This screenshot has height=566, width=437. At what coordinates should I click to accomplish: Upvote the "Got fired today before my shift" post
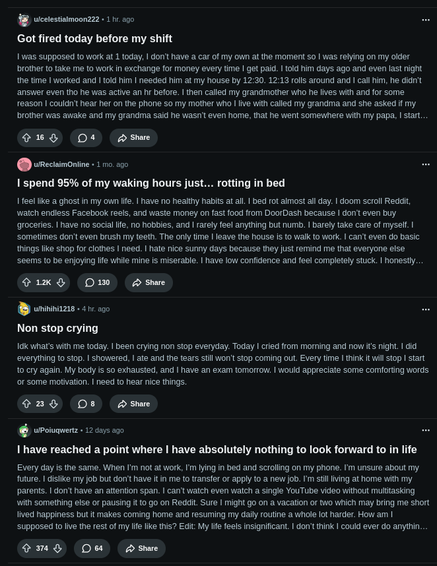pos(26,138)
